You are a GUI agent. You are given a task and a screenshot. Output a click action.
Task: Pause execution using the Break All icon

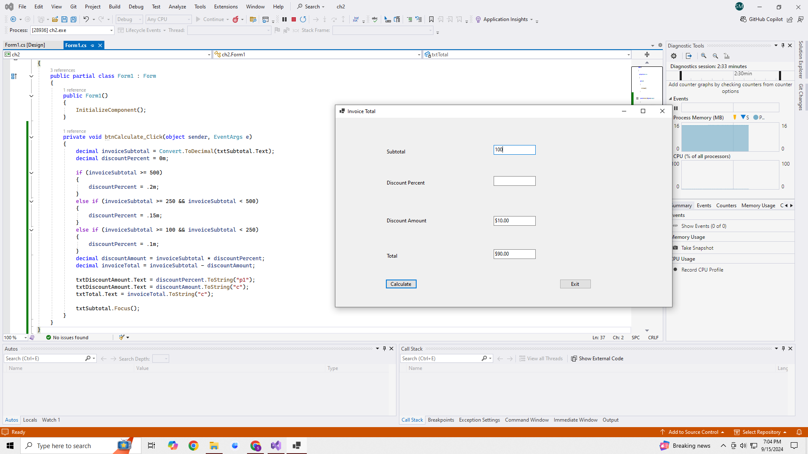pos(284,19)
